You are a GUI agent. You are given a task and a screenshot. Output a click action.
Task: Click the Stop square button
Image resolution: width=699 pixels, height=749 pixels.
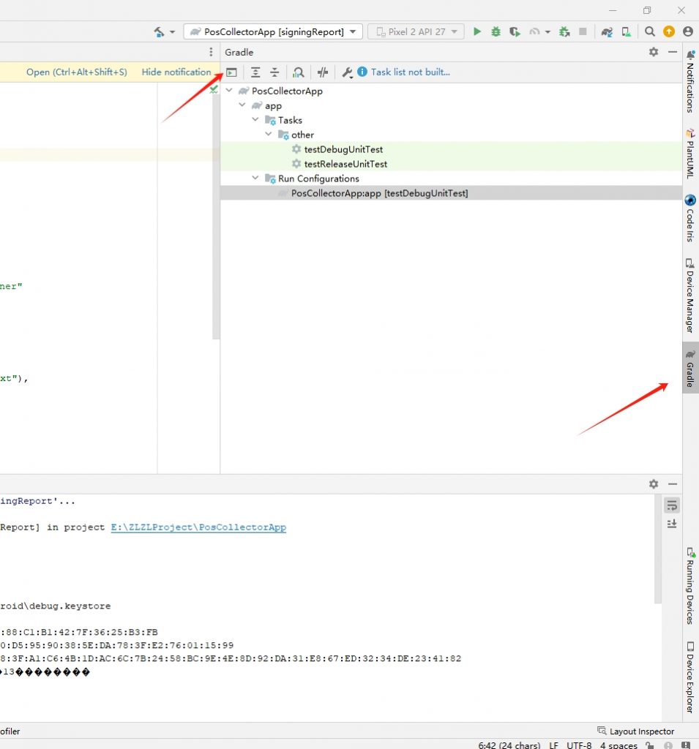(x=583, y=31)
